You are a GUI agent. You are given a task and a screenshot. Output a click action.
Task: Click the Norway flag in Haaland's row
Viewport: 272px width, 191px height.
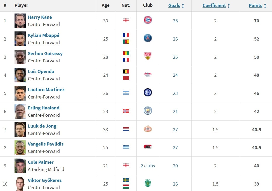point(126,111)
